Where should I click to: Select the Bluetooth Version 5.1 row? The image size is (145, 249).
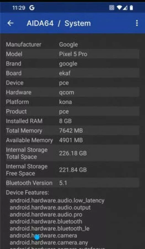[72, 183]
